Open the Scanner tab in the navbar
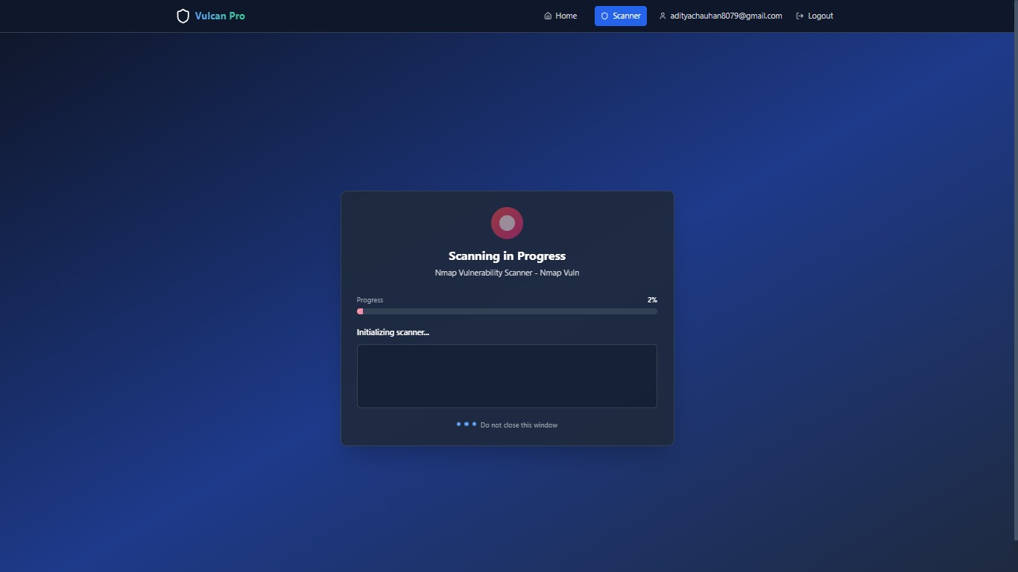Viewport: 1018px width, 572px height. pos(621,16)
